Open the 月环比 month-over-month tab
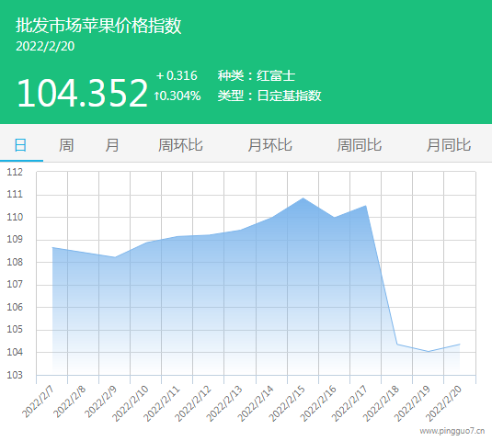 tap(269, 145)
